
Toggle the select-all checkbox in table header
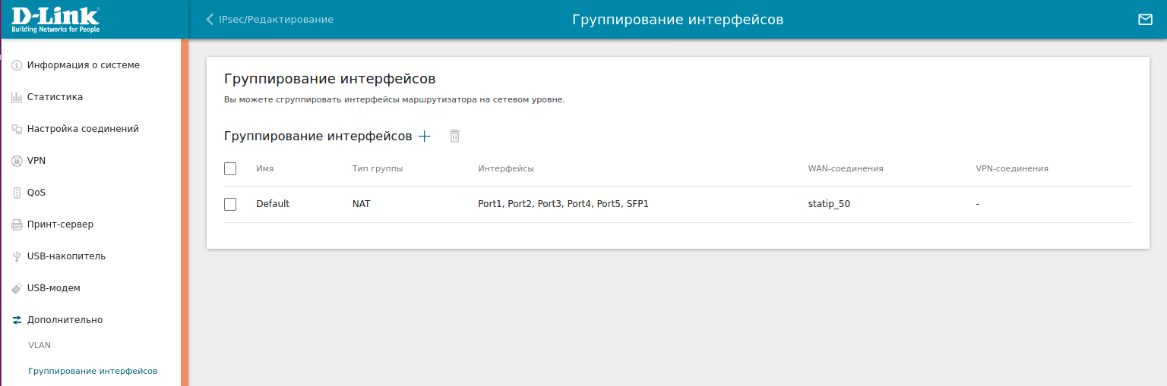point(230,168)
